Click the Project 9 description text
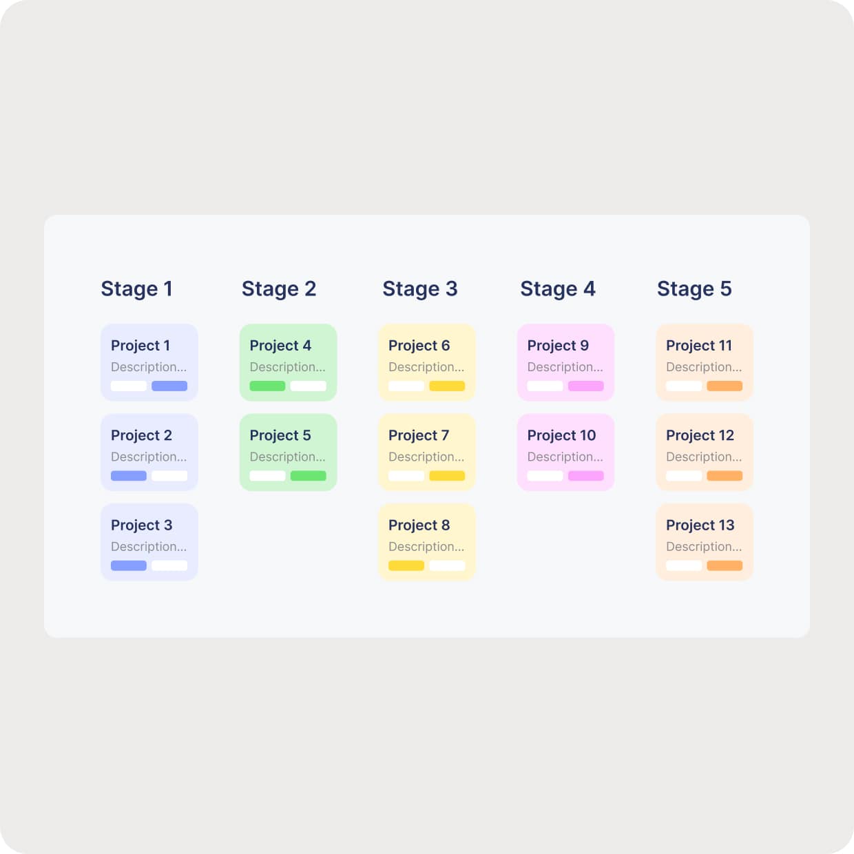This screenshot has width=854, height=854. click(x=565, y=367)
